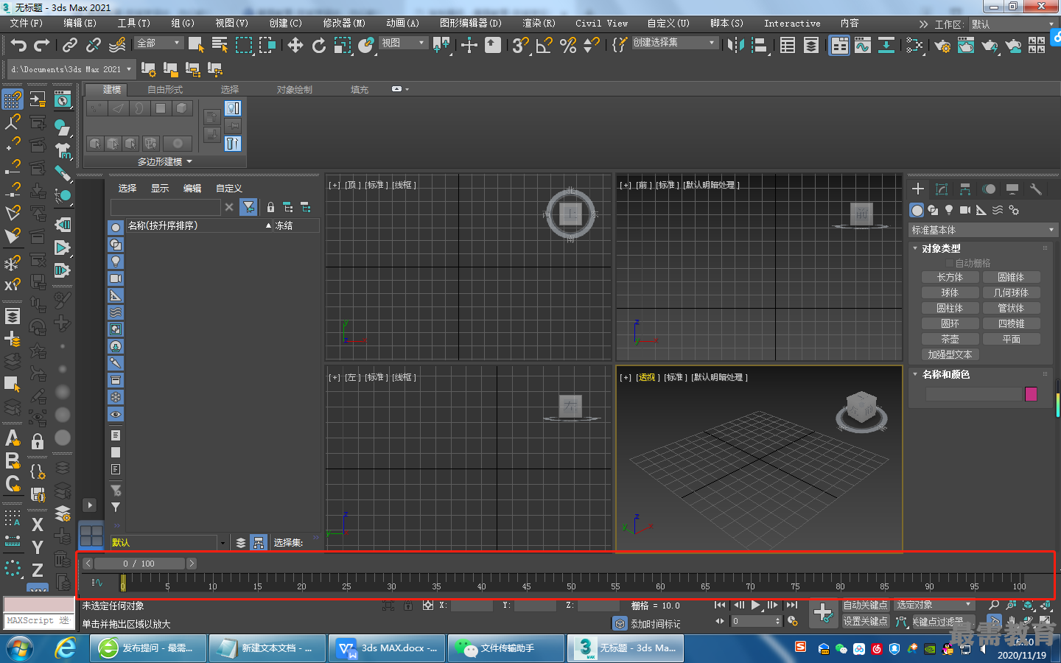Click the Play Animation button

pos(755,605)
